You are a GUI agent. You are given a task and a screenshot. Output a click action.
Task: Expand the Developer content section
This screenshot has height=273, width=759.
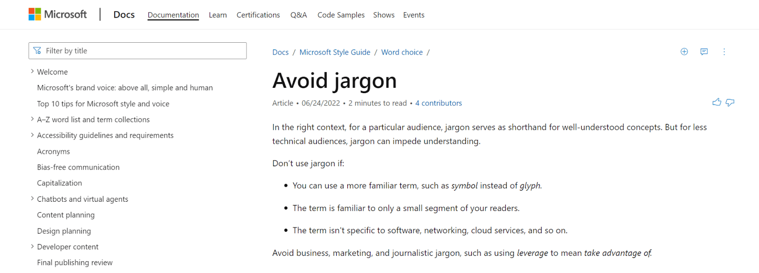click(32, 246)
